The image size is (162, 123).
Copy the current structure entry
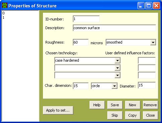(132, 115)
